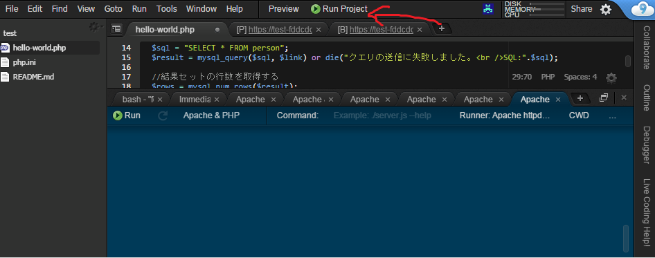Click the console output vertical scrollbar
This screenshot has height=258, width=655.
click(625, 239)
